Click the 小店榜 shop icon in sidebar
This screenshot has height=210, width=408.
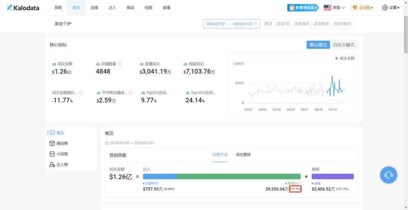[x=52, y=154]
